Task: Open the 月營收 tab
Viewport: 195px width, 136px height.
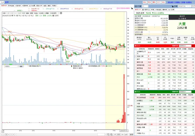Action: point(54,6)
